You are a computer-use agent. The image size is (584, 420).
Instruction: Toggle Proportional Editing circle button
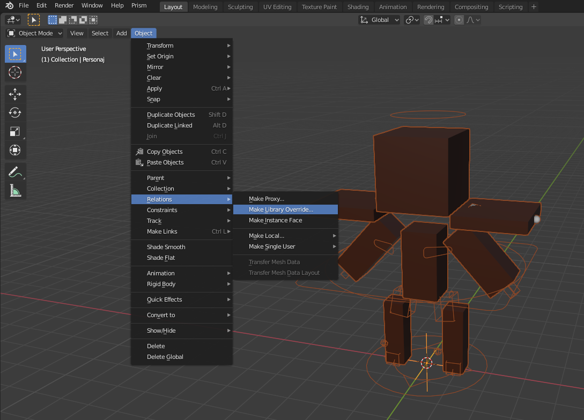coord(459,20)
